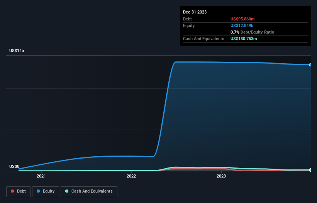Toggle Cash And Equivalents legend button

89,191
